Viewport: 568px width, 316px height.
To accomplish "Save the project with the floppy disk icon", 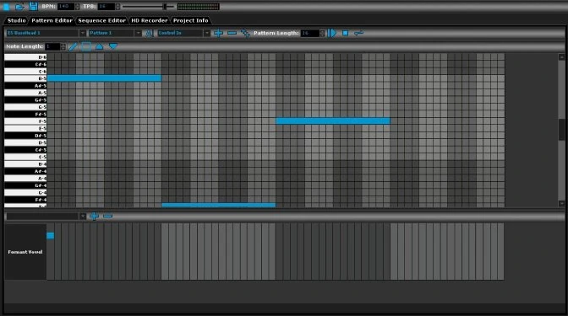I will [33, 6].
